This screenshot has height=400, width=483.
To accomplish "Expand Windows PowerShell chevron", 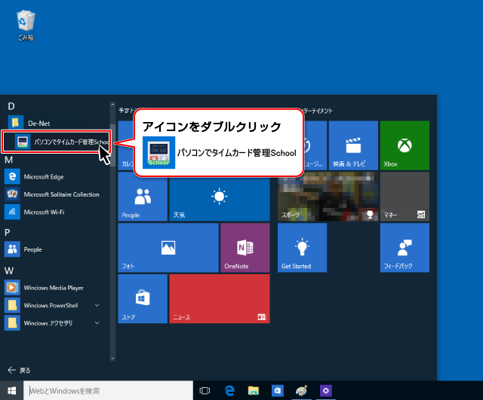I will 97,305.
